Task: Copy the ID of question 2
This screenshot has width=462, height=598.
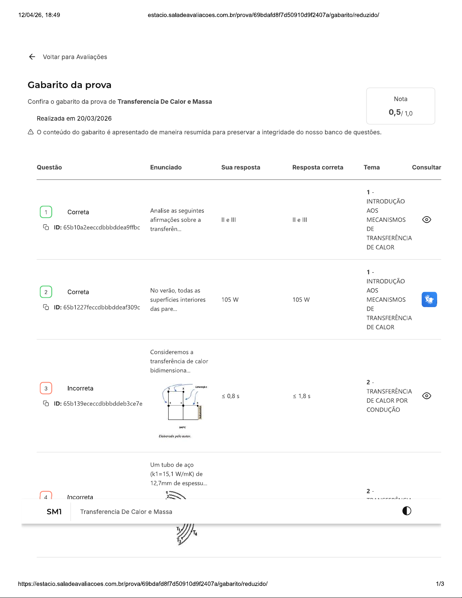Action: click(46, 307)
